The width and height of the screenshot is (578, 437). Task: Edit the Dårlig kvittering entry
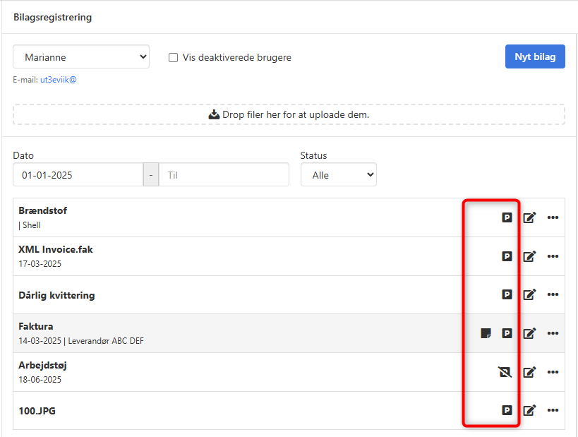[529, 294]
